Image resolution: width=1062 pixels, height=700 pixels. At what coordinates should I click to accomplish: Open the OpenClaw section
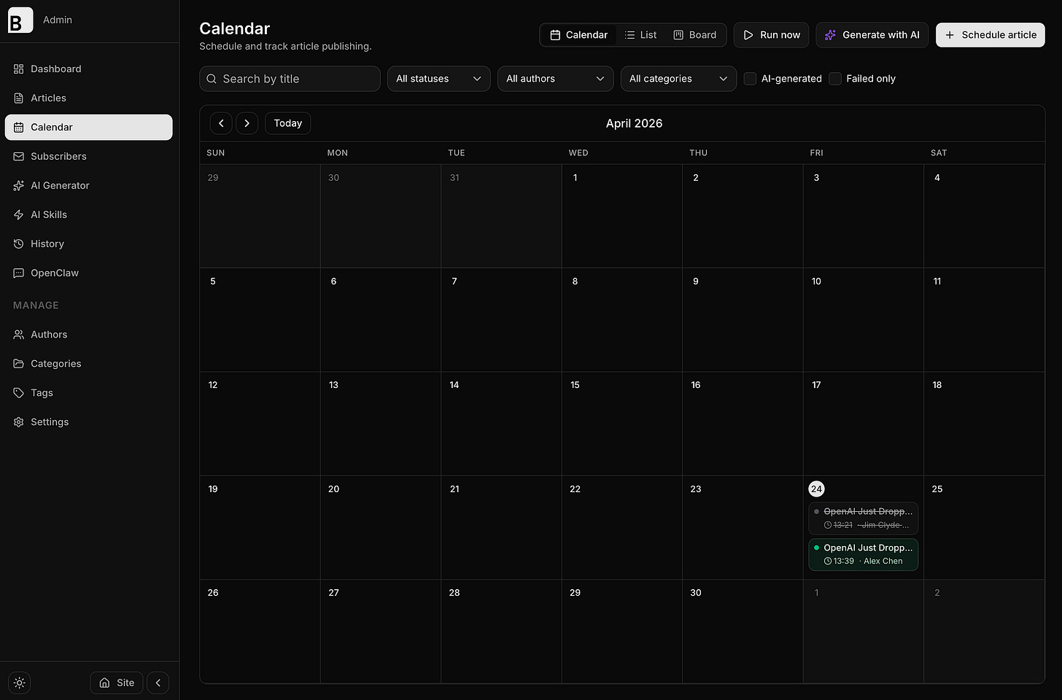(x=54, y=273)
